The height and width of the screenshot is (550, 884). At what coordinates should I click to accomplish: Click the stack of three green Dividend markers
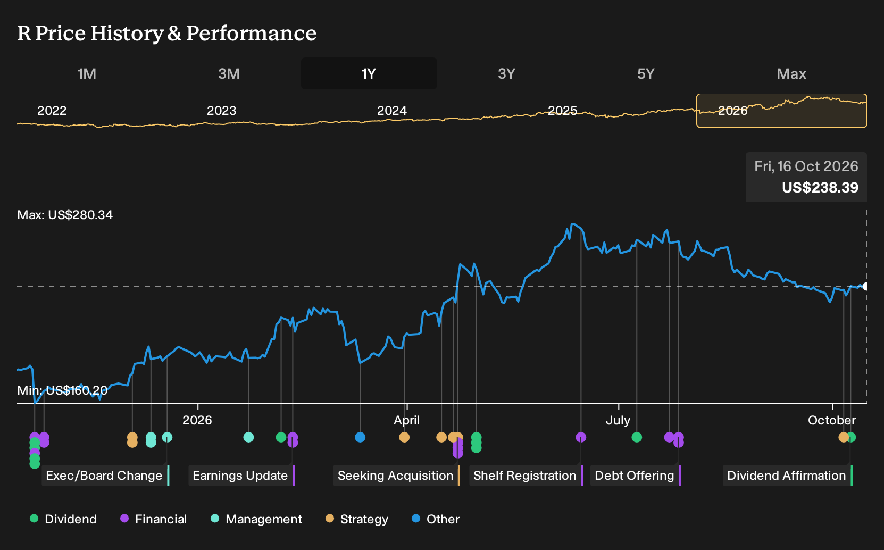coord(476,443)
